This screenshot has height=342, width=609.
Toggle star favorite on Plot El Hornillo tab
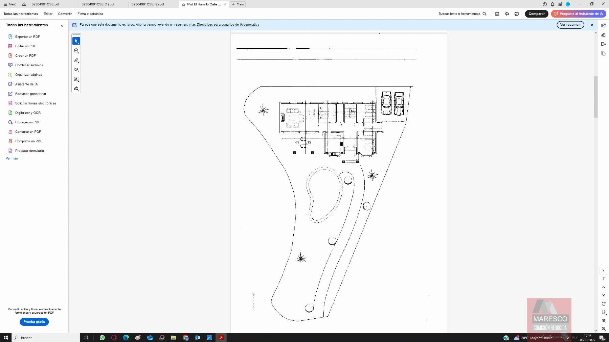click(183, 4)
